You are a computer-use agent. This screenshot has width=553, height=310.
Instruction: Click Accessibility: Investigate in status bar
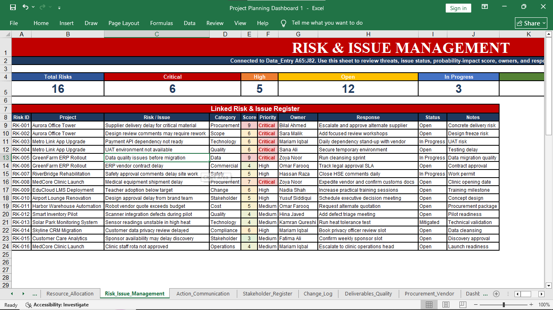coord(57,305)
